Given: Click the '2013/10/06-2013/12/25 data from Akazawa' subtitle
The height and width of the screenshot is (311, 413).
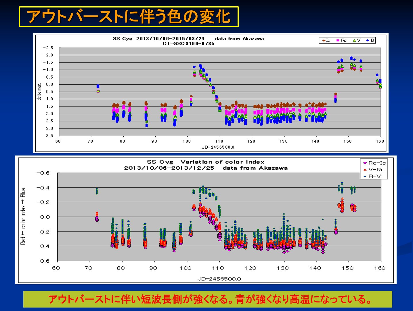Looking at the screenshot, I should (206, 168).
